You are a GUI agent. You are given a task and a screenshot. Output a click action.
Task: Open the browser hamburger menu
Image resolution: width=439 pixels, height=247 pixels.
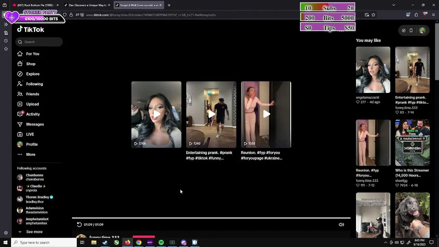coord(434,15)
